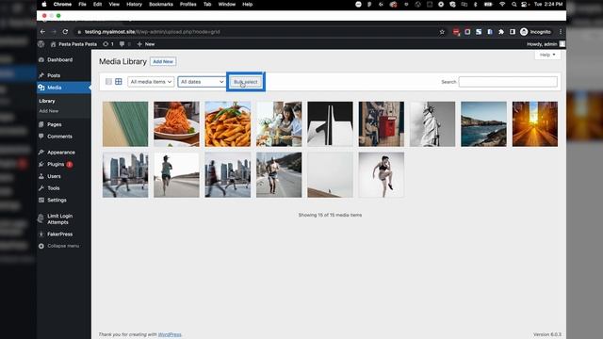Open the All media items dropdown
The image size is (603, 339).
pos(151,82)
